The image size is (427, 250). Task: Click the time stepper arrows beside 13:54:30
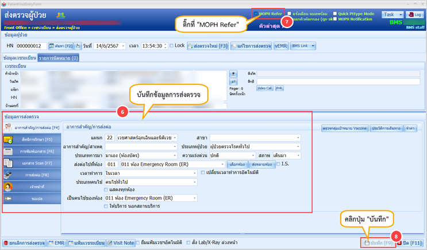point(165,46)
